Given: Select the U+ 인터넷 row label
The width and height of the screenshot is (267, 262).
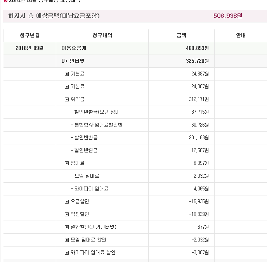Looking at the screenshot, I should coord(73,61).
